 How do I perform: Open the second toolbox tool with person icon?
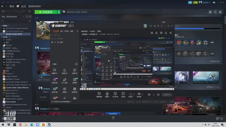pos(64,71)
